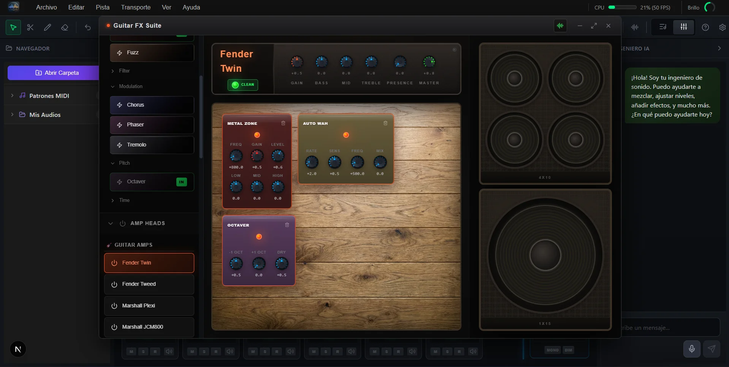
Task: Toggle the Fender Twin CLEAN channel switch
Action: click(x=243, y=85)
